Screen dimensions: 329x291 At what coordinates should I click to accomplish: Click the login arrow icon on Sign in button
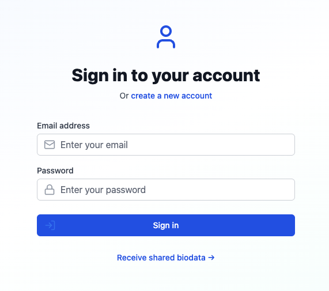pos(50,225)
